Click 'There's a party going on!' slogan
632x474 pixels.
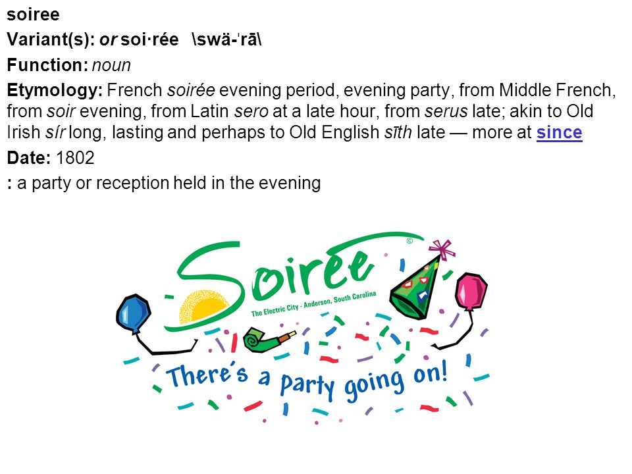306,380
